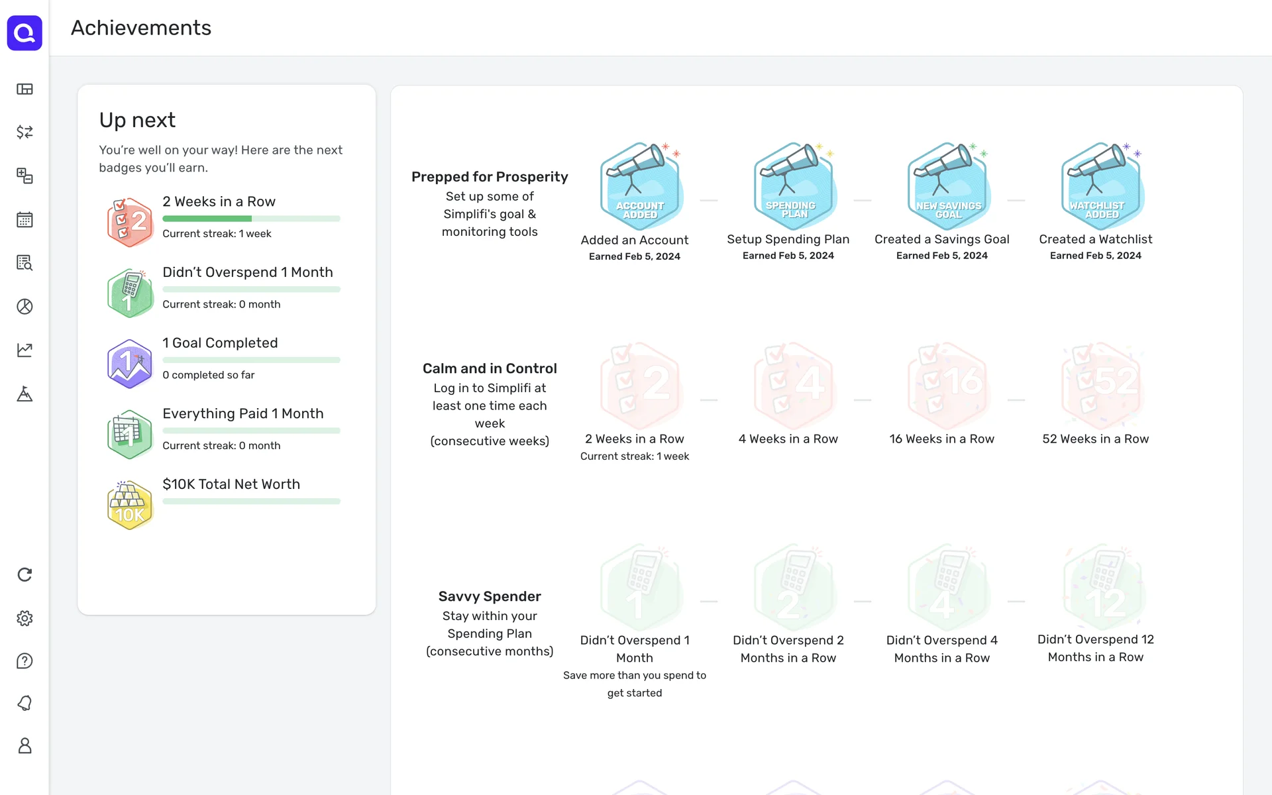This screenshot has height=795, width=1272.
Task: Click the 1 Goal Completed badge icon
Action: [130, 364]
